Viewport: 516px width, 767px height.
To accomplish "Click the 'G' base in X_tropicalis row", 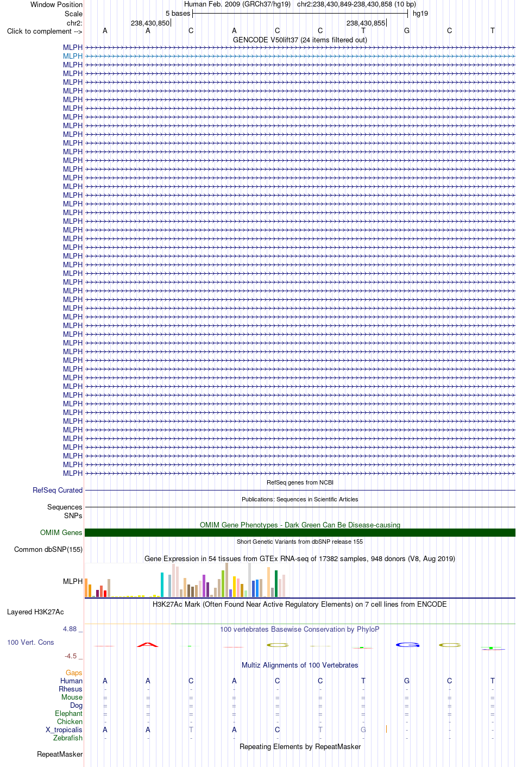I will point(363,730).
